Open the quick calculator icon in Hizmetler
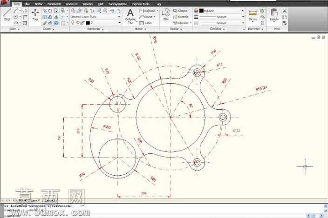Viewport: 328px width, 218px height. [x=262, y=23]
